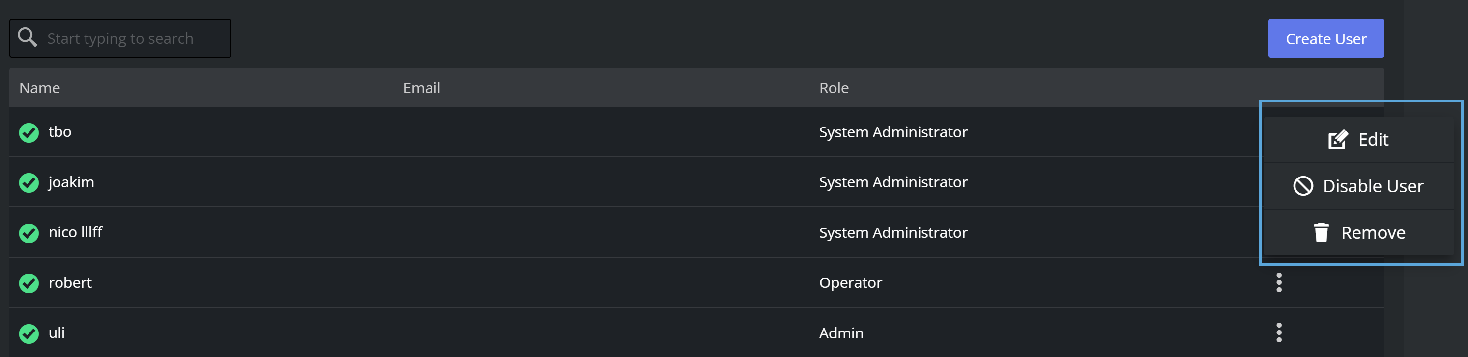Click the Email column header
The height and width of the screenshot is (357, 1468).
click(x=421, y=88)
